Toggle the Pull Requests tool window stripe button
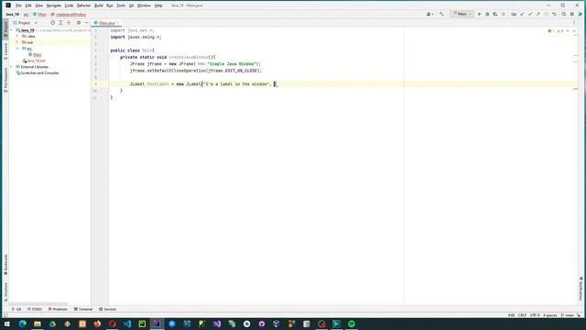Viewport: 586px width, 330px height. tap(5, 80)
